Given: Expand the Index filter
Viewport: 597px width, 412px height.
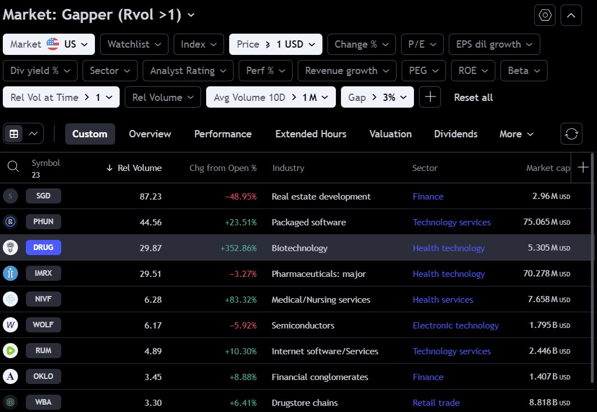Looking at the screenshot, I should coord(199,44).
